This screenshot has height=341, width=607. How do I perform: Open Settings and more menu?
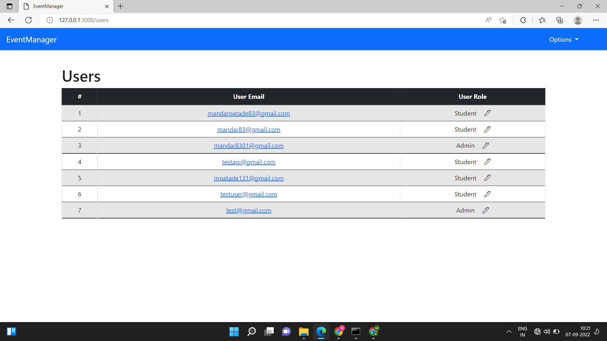[597, 20]
